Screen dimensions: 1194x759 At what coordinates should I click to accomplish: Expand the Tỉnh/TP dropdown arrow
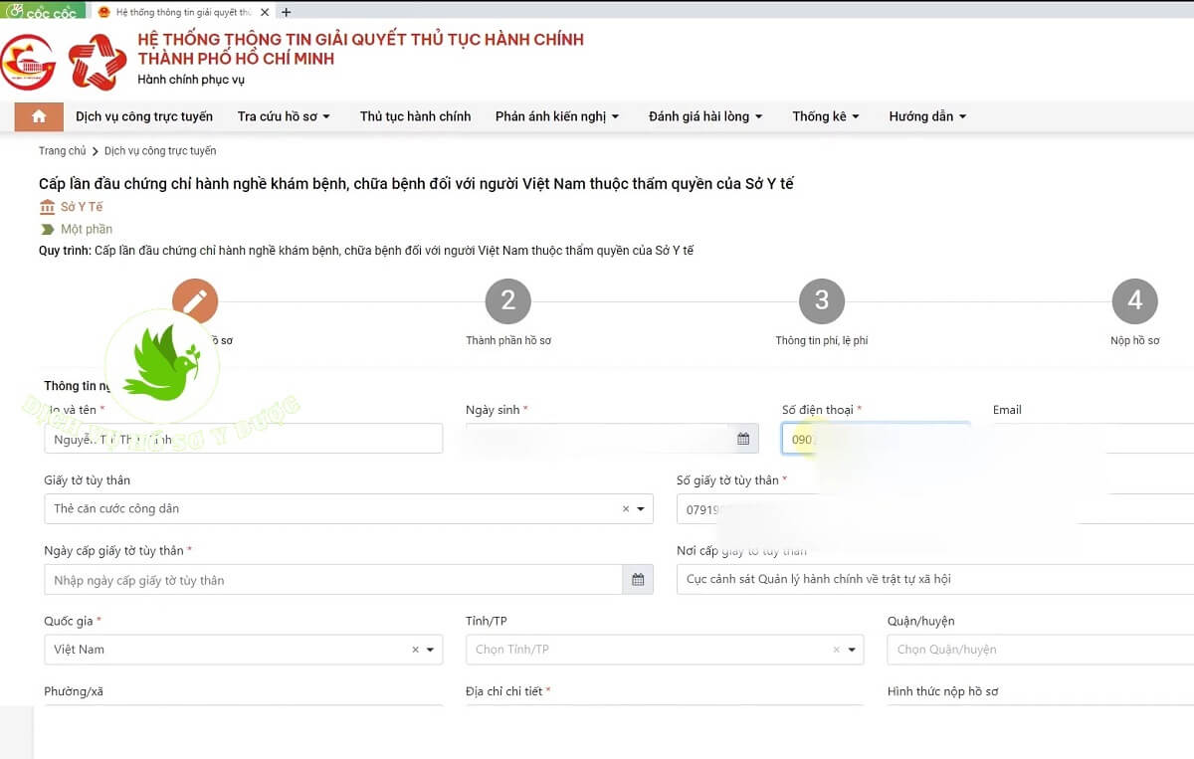click(853, 650)
